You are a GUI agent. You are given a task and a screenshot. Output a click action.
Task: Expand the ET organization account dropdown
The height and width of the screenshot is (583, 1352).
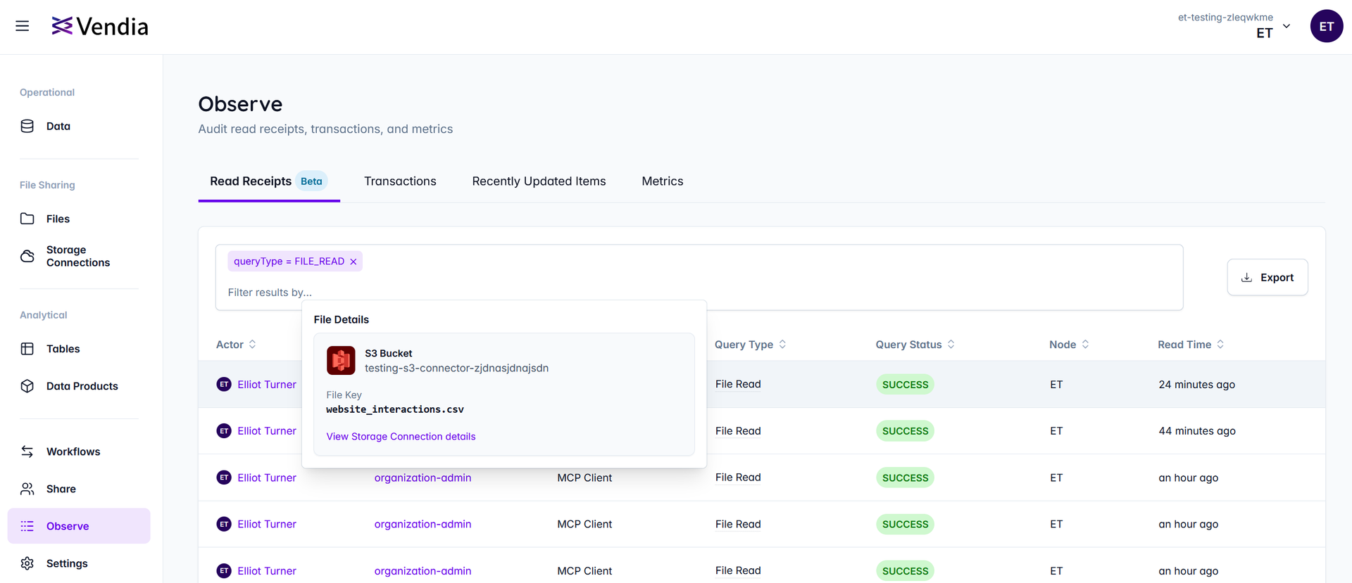tap(1286, 26)
